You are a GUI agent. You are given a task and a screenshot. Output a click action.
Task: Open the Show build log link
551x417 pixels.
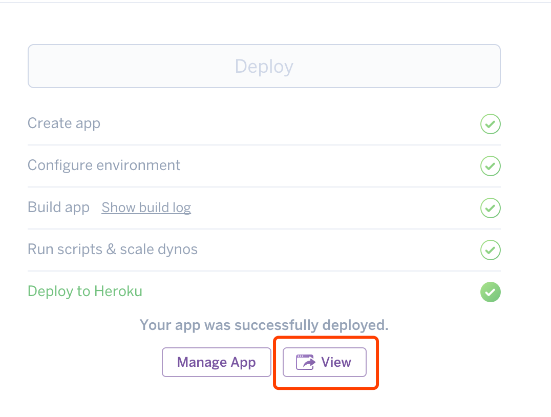point(146,207)
